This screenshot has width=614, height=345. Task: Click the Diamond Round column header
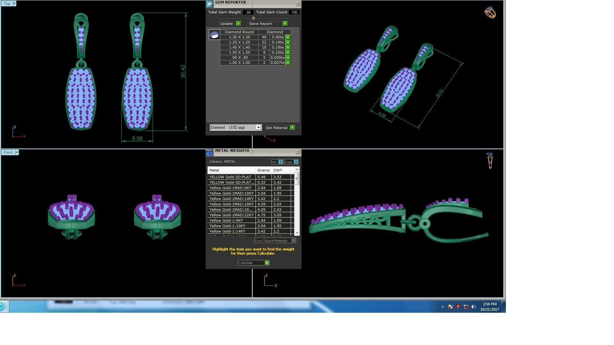[239, 32]
